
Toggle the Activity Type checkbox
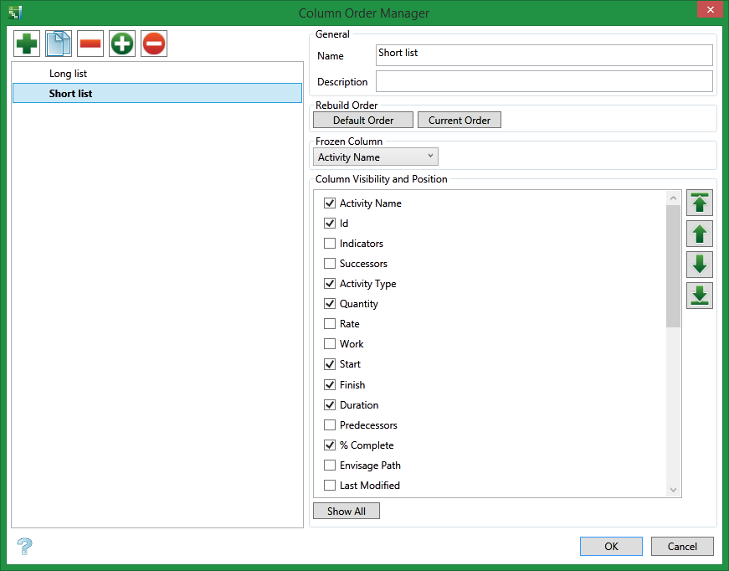[330, 283]
